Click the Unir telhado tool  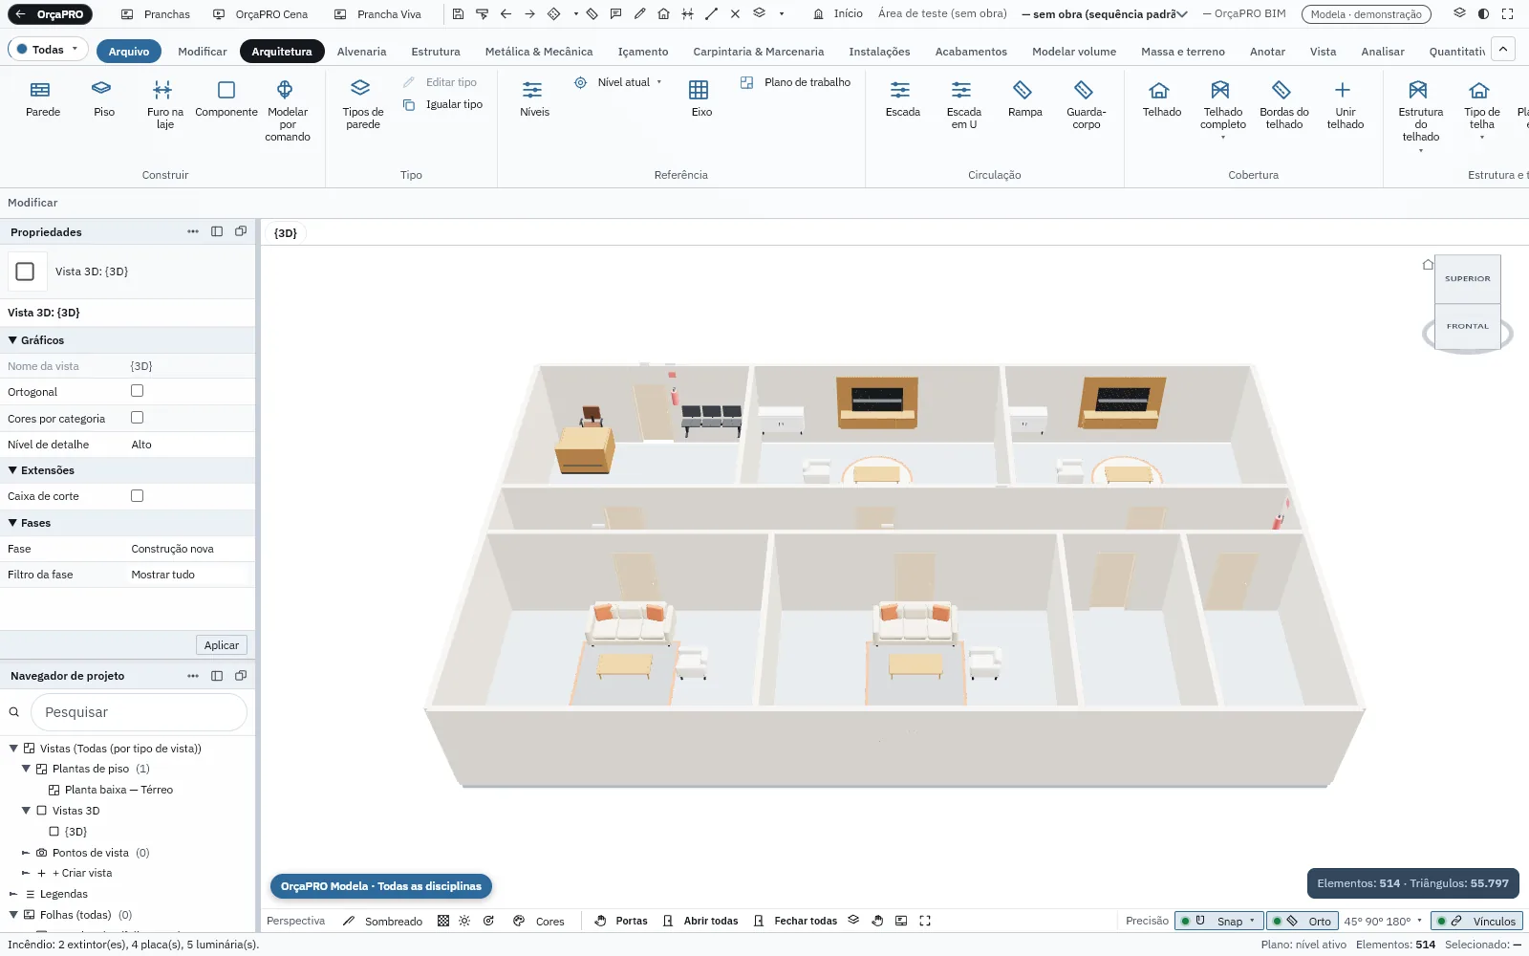[x=1345, y=104]
